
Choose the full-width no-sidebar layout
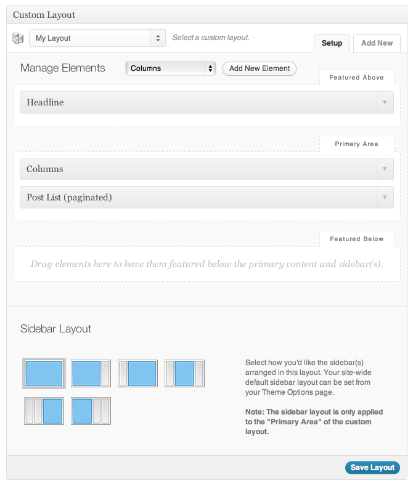coord(44,374)
